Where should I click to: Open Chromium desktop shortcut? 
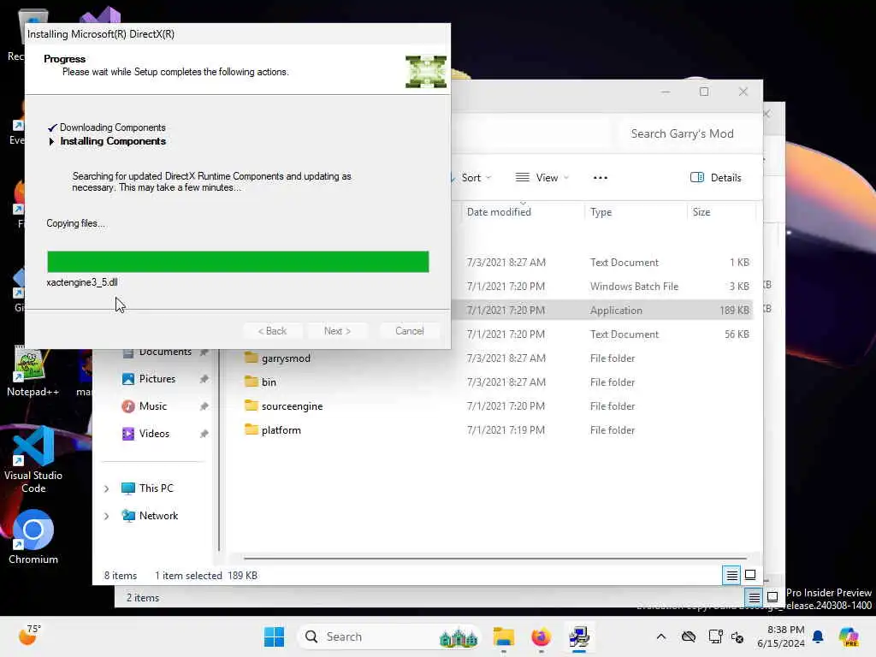pyautogui.click(x=33, y=536)
